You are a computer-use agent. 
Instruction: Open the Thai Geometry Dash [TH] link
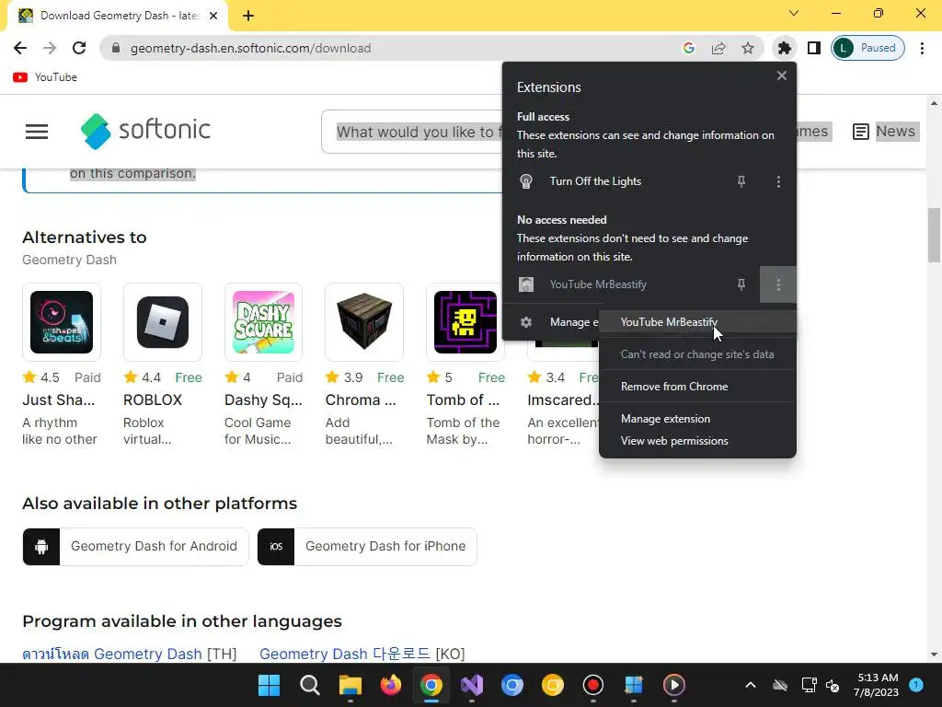tap(129, 655)
